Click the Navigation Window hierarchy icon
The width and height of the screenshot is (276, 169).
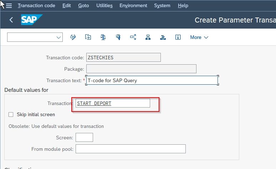coord(148,37)
